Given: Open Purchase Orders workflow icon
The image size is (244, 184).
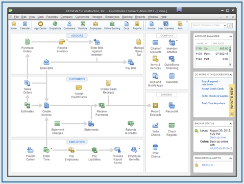Looking at the screenshot, I should point(27,41).
